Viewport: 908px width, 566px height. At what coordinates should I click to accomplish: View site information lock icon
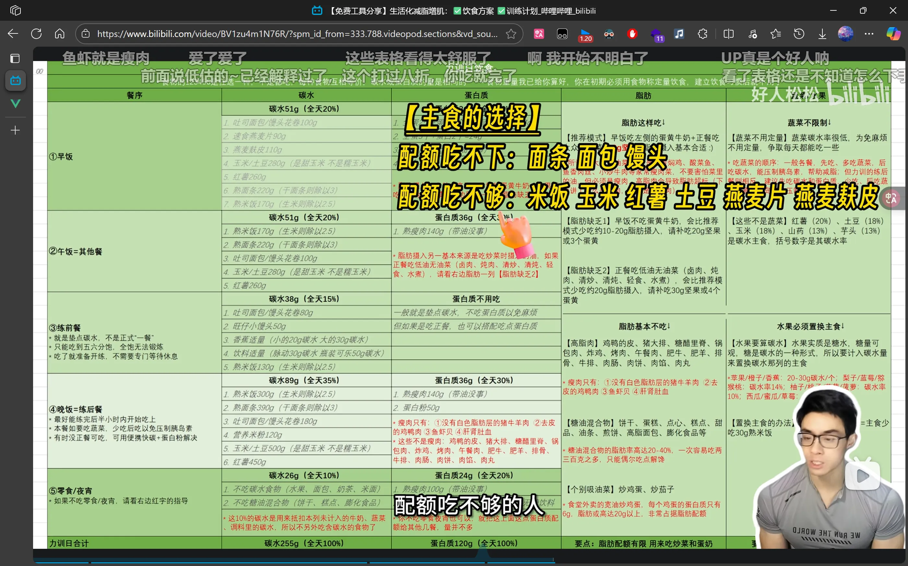86,34
